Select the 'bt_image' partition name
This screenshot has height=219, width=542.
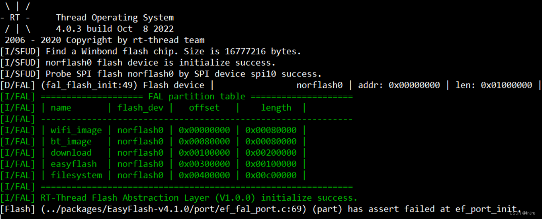point(71,142)
